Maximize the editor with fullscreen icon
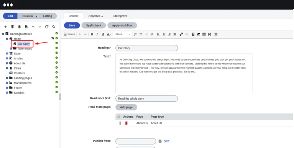 point(216,34)
